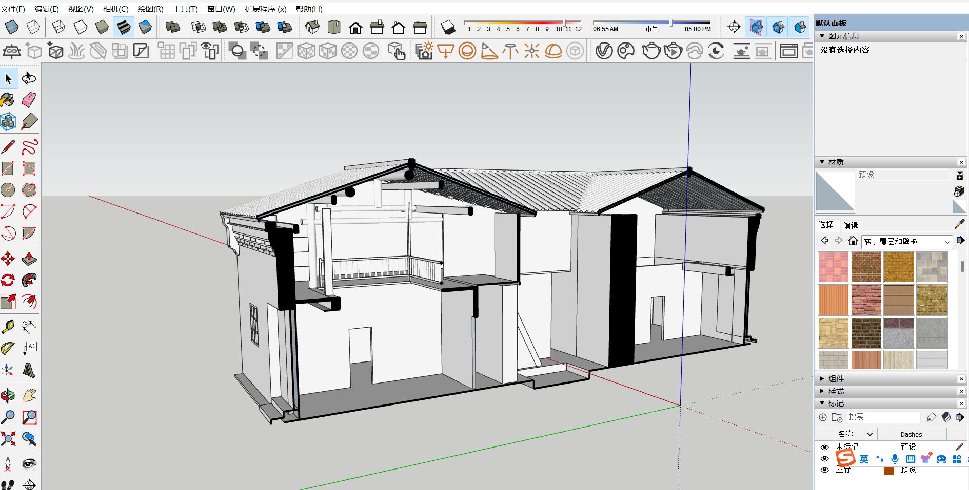
Task: Select the 3D Text tool
Action: (29, 370)
